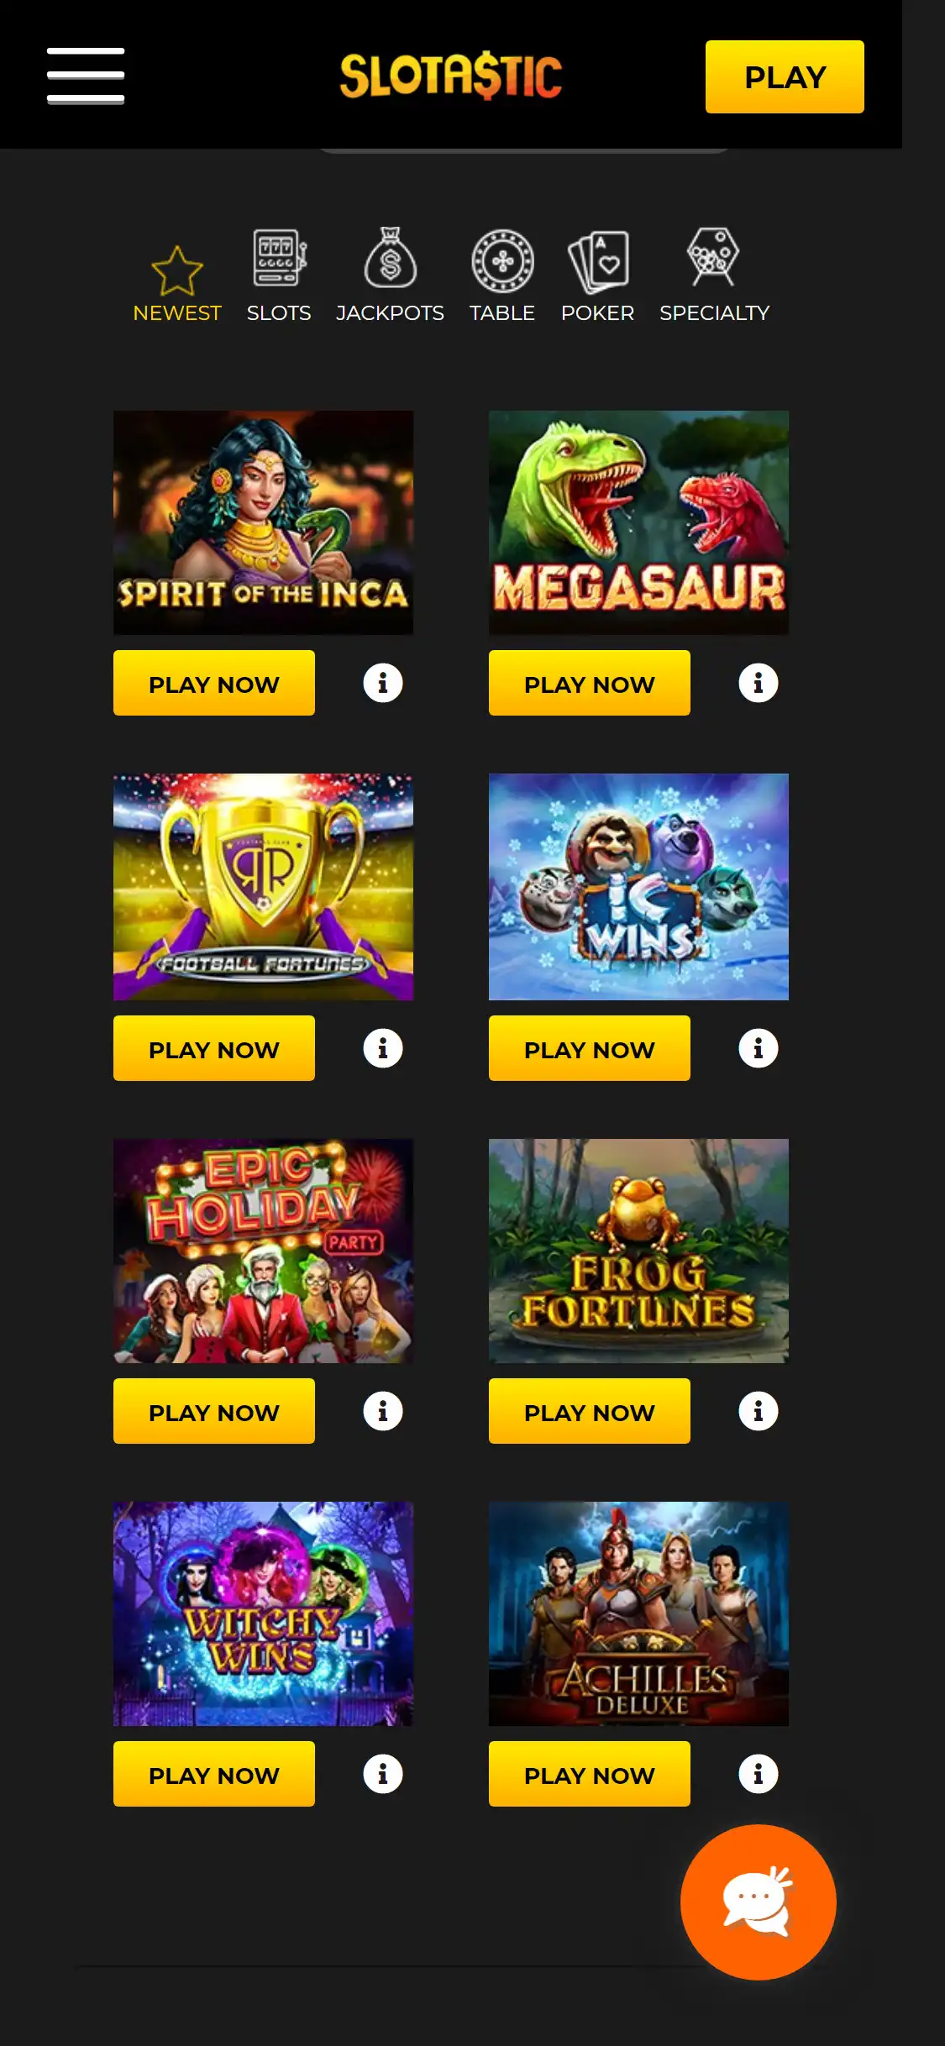Open the Table roulette category

click(x=502, y=276)
